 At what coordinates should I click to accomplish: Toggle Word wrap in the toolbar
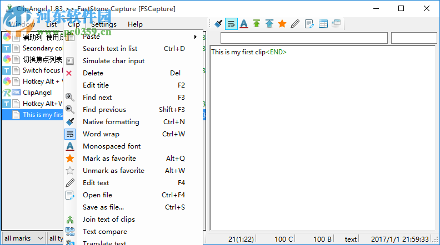(x=231, y=24)
